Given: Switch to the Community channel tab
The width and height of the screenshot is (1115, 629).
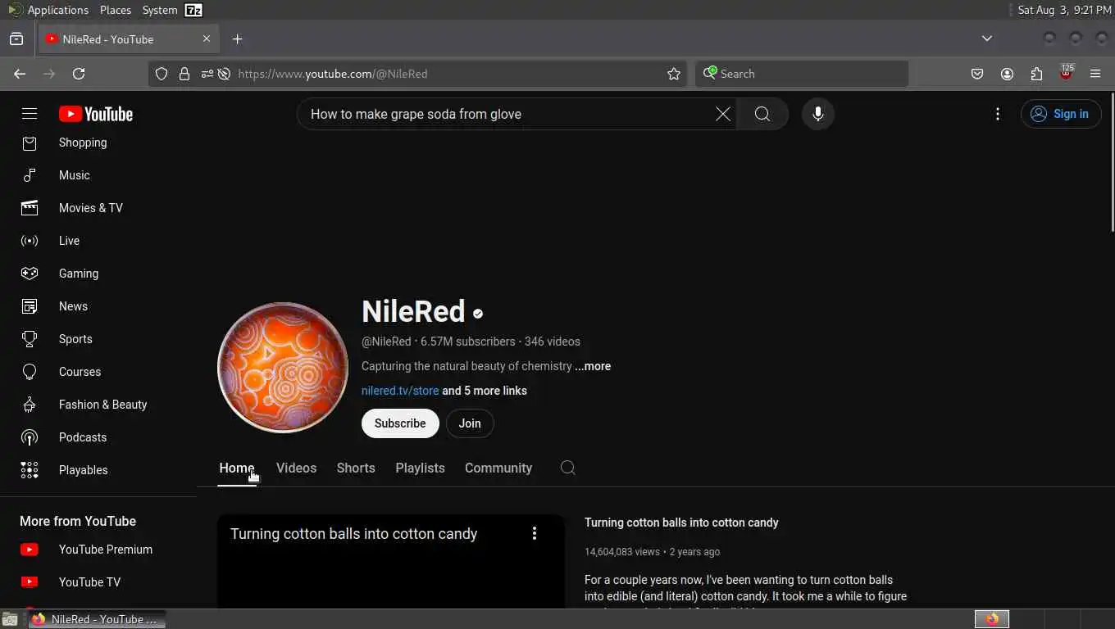Looking at the screenshot, I should (x=498, y=468).
